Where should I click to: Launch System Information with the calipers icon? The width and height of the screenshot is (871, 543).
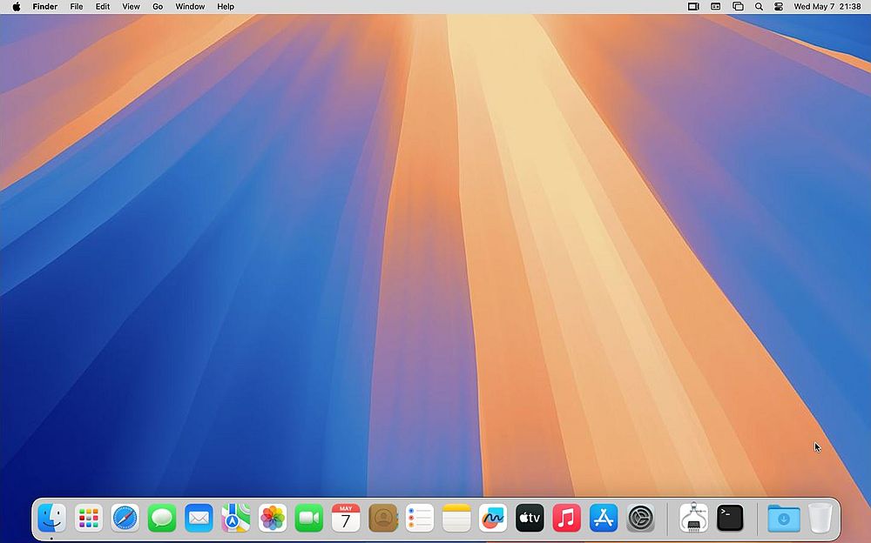[693, 518]
